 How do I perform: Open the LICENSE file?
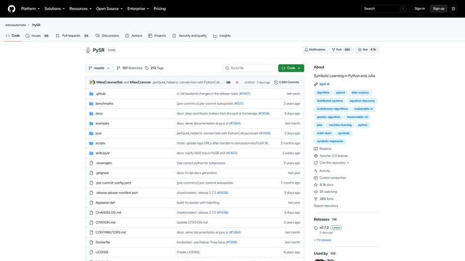click(102, 252)
